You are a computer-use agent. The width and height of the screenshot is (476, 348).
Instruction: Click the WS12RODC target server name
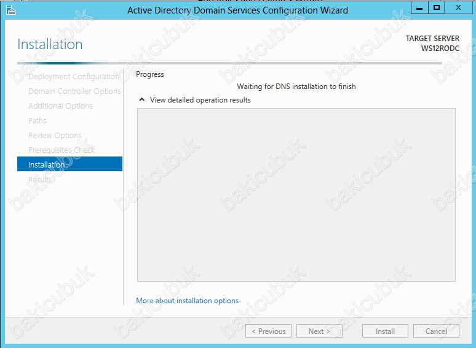coord(440,48)
